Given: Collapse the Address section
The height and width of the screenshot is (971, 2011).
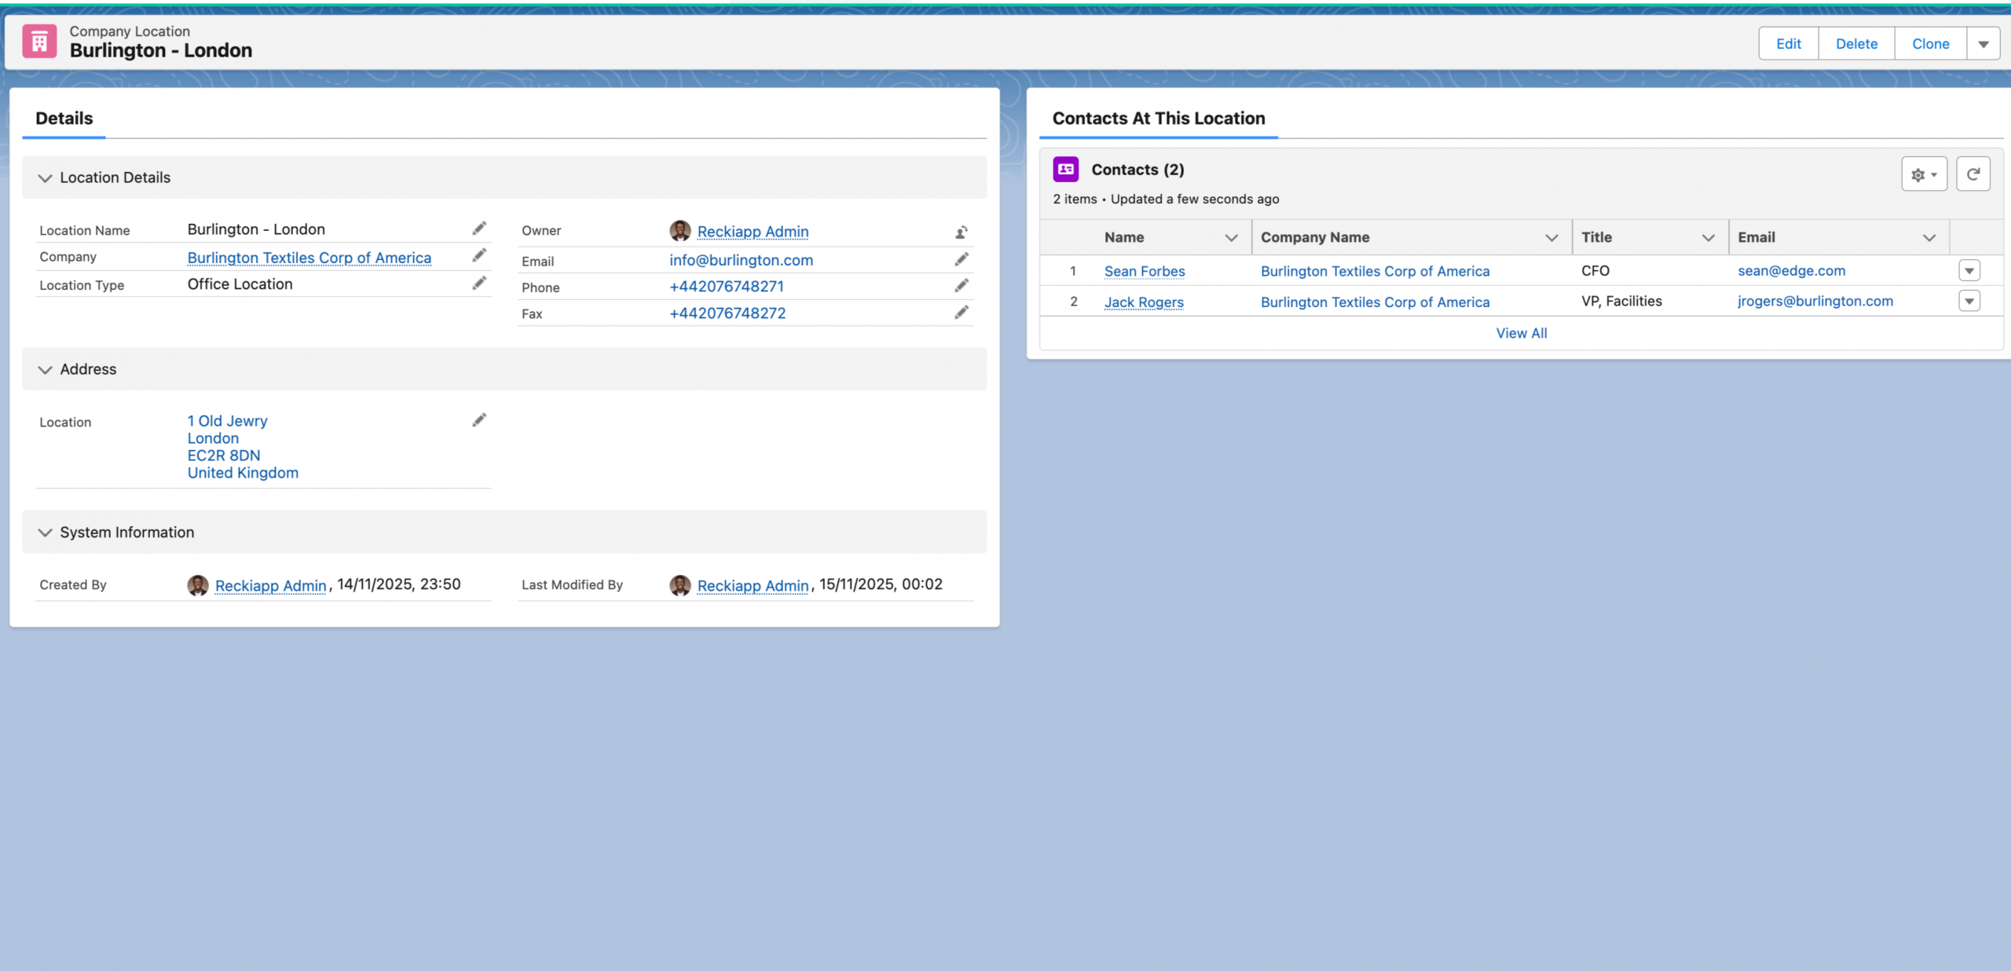Looking at the screenshot, I should coord(46,370).
